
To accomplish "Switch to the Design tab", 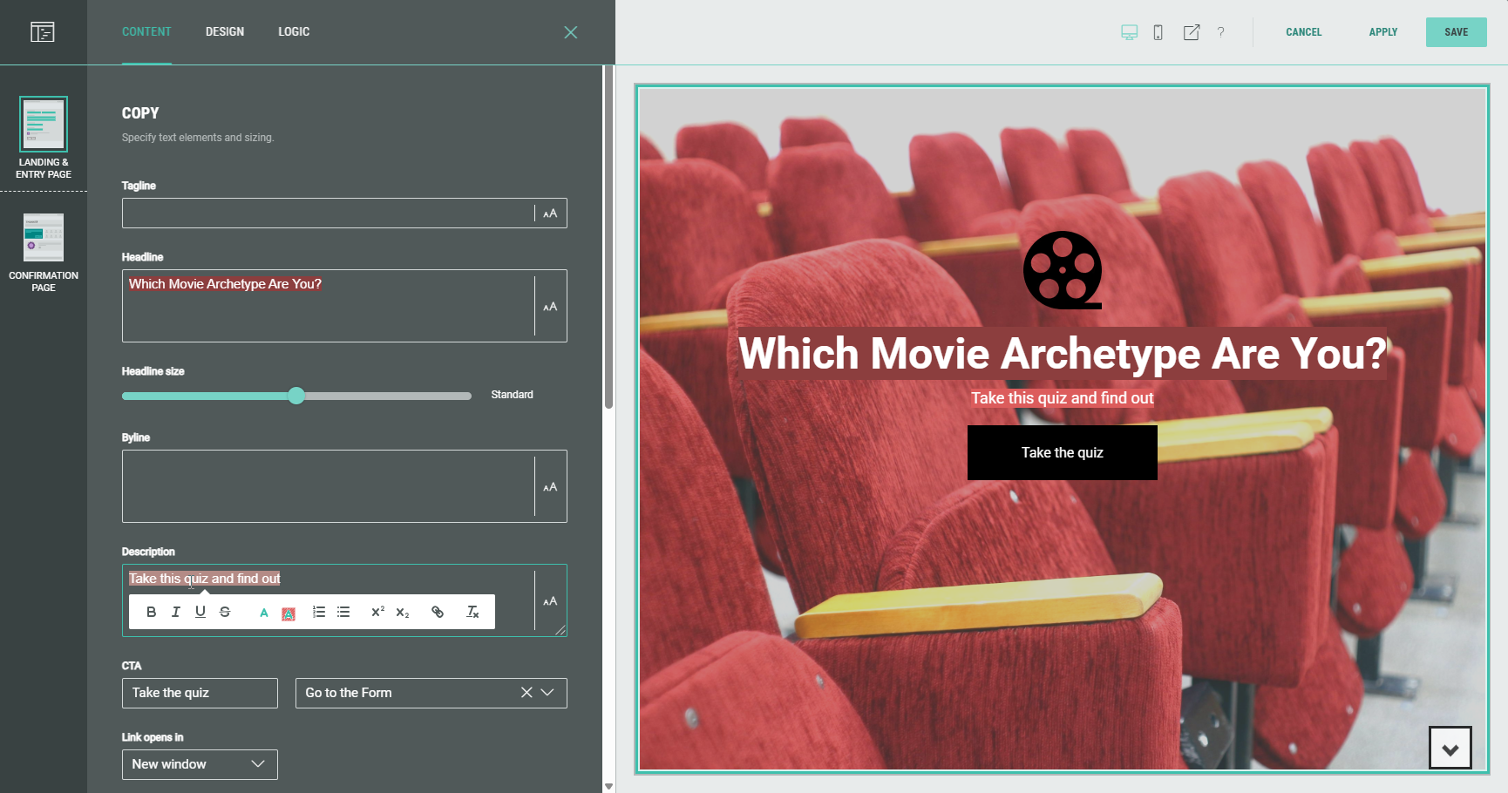I will tap(225, 31).
